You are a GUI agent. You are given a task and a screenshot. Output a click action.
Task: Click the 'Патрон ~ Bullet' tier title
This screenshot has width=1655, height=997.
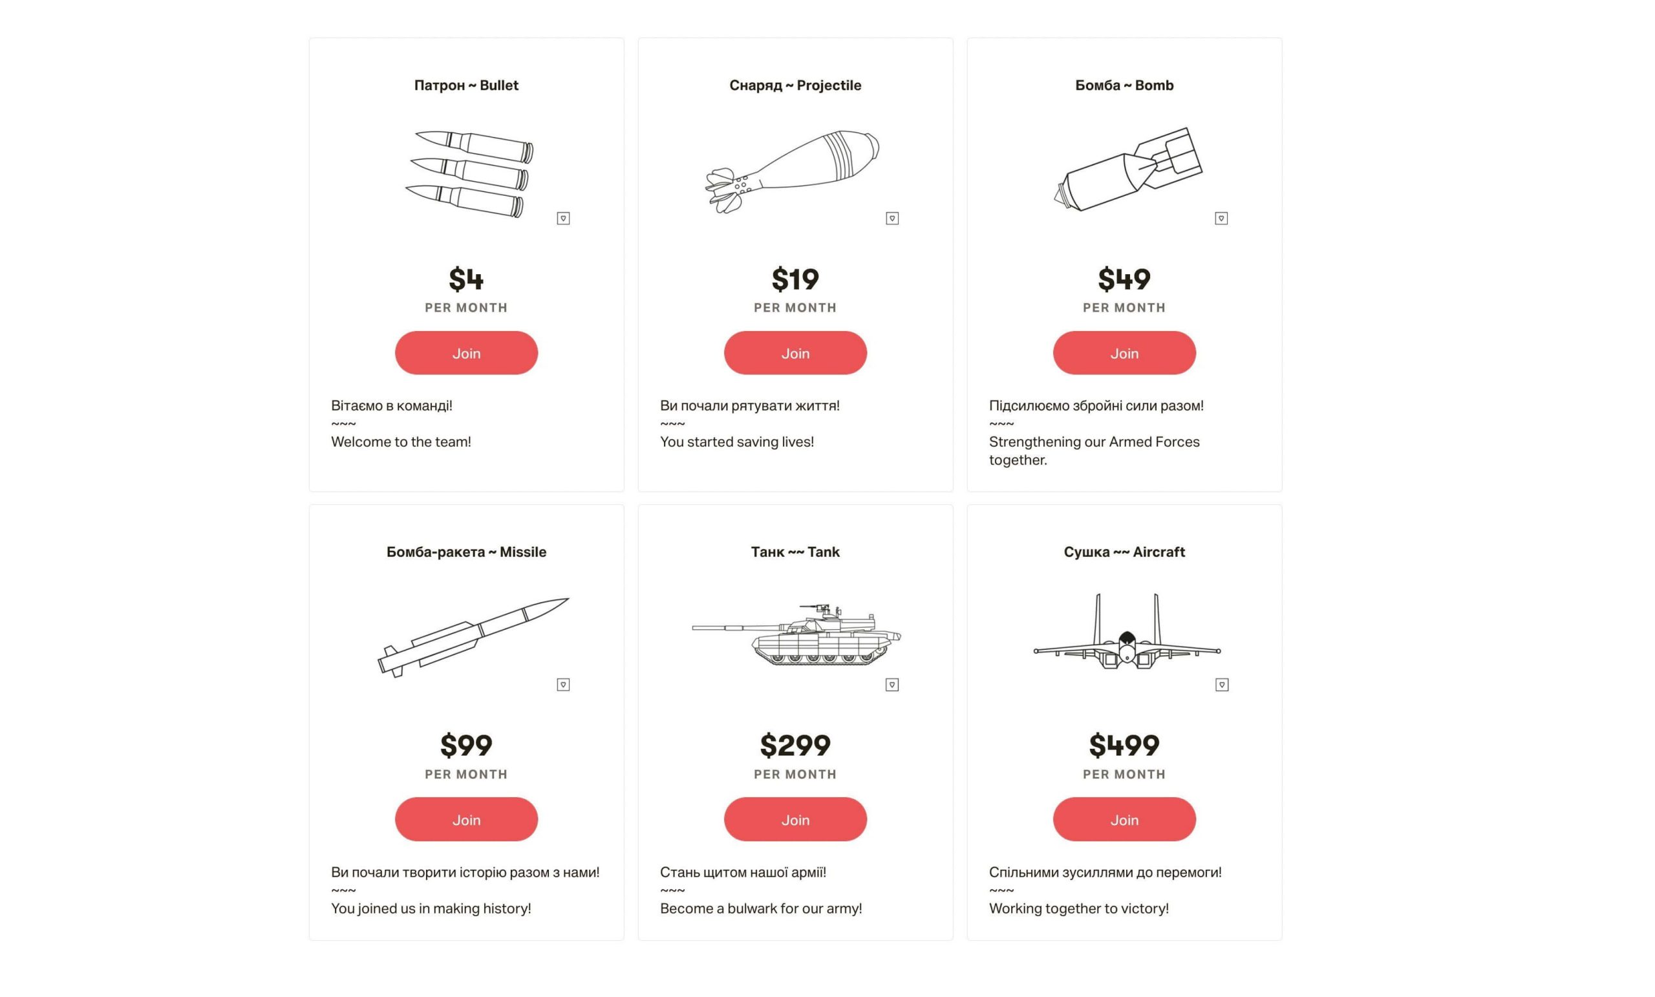(x=466, y=85)
